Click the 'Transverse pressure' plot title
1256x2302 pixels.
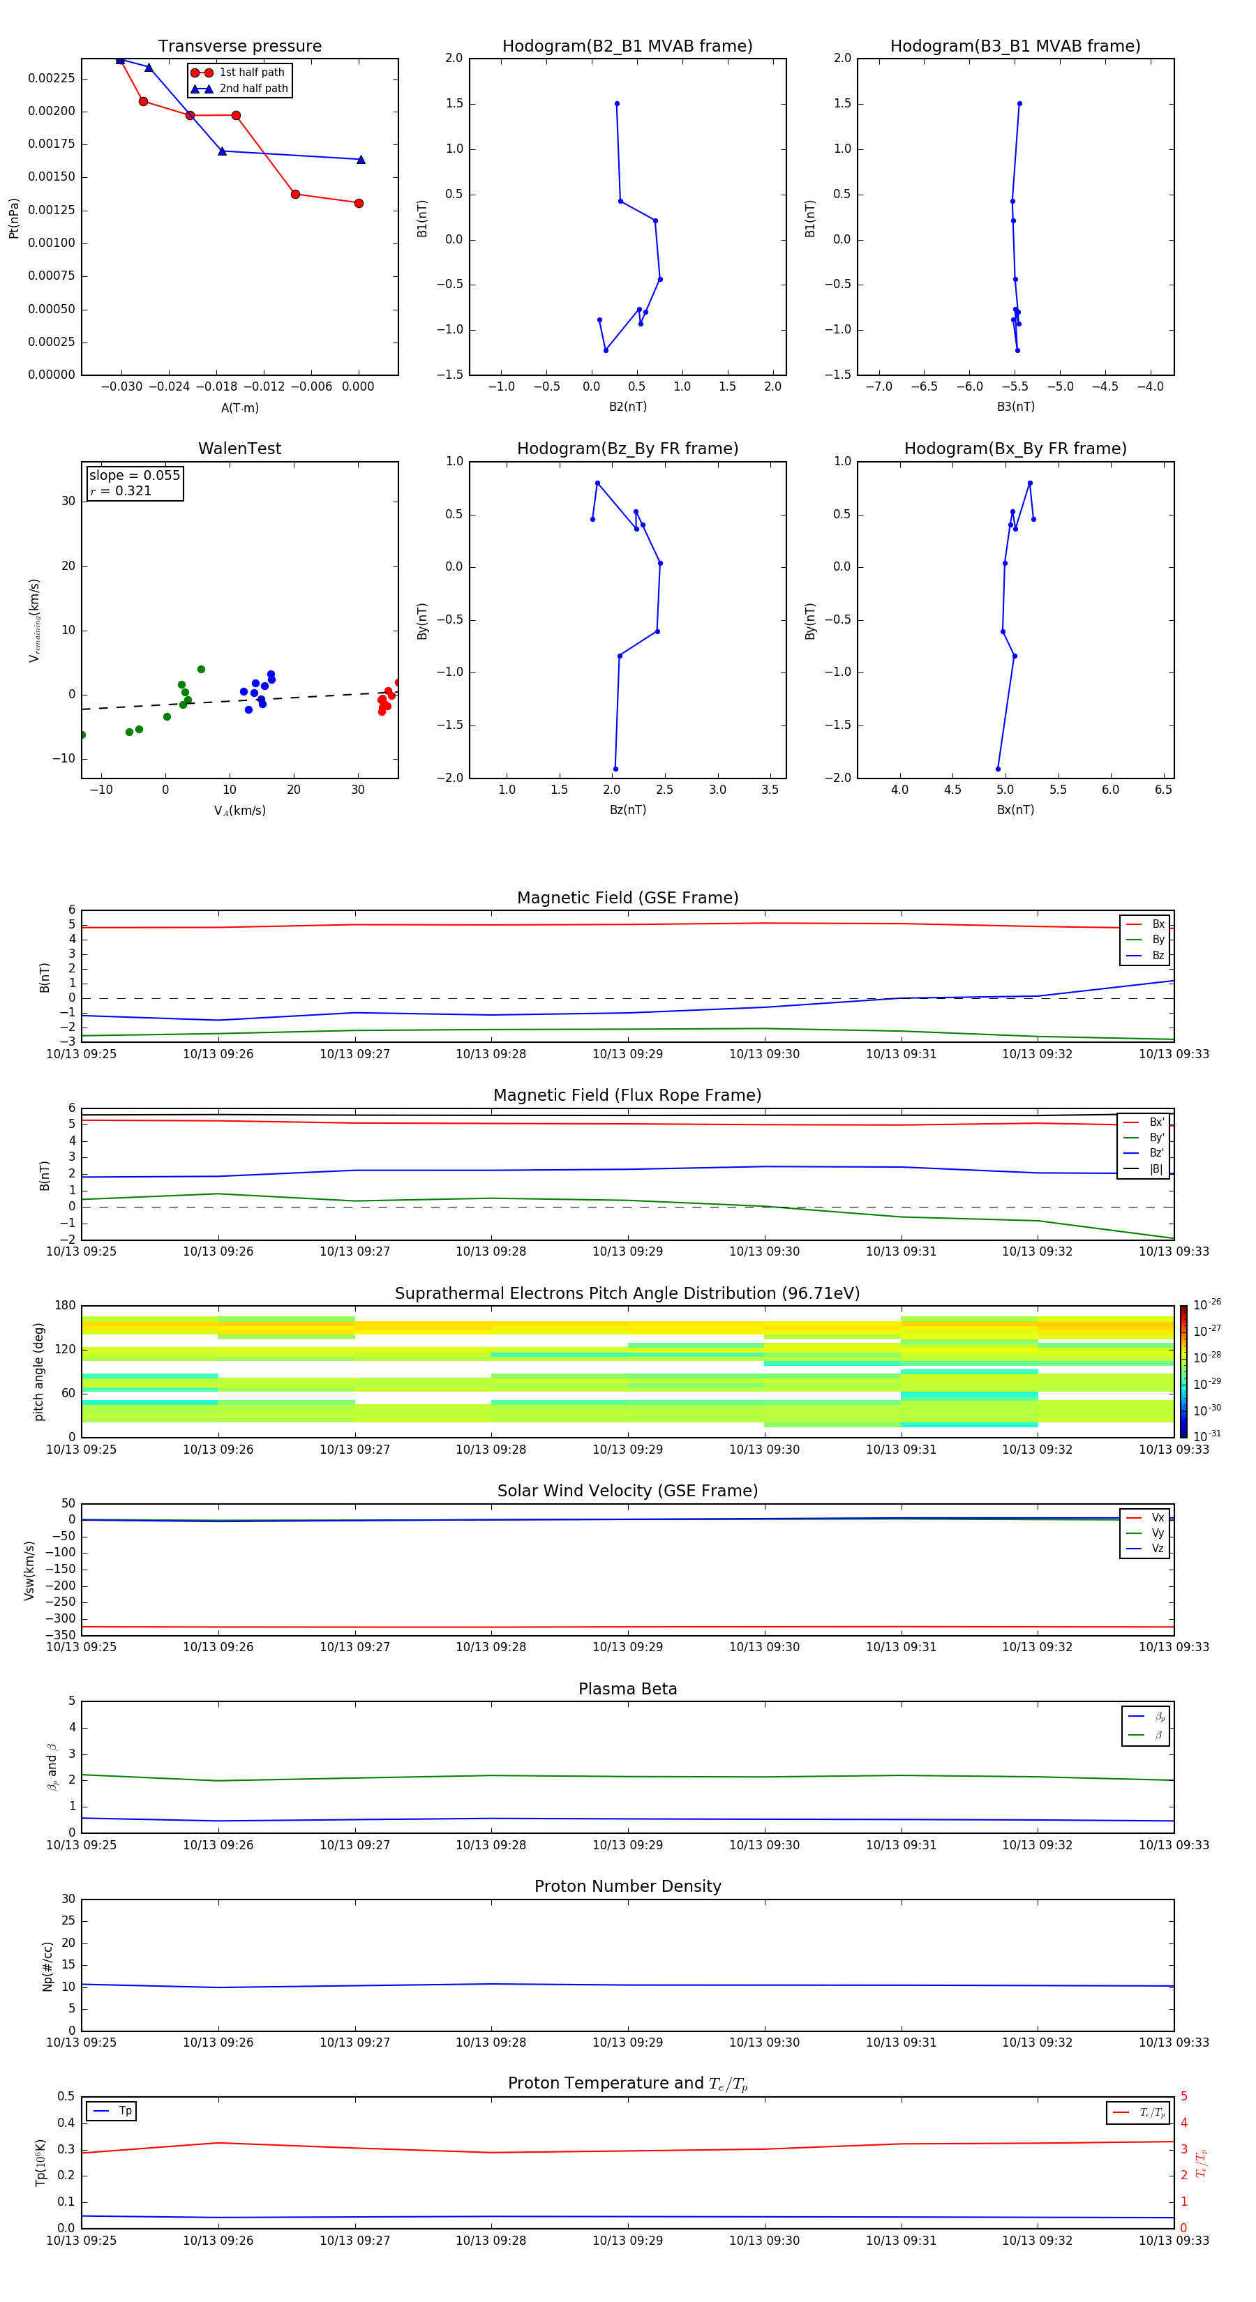[239, 47]
